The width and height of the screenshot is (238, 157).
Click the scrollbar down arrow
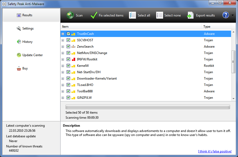tap(233, 99)
